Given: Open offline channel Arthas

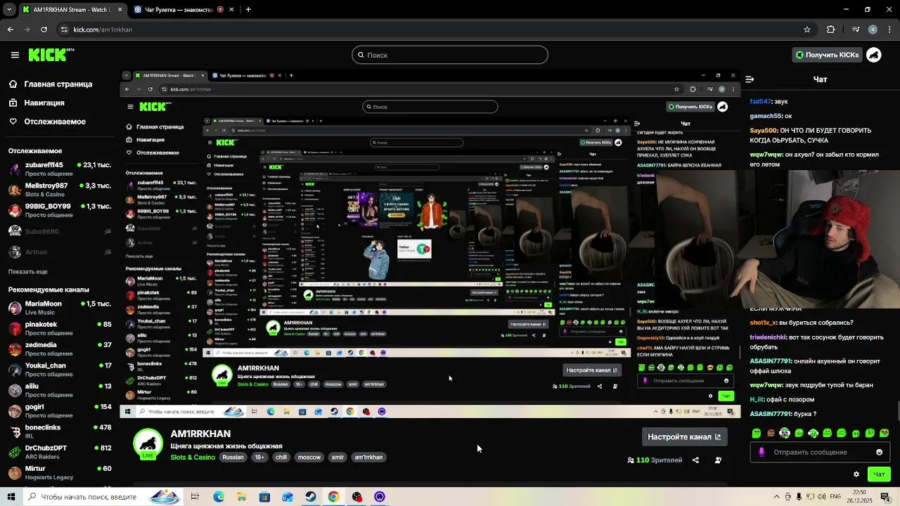Looking at the screenshot, I should [60, 252].
